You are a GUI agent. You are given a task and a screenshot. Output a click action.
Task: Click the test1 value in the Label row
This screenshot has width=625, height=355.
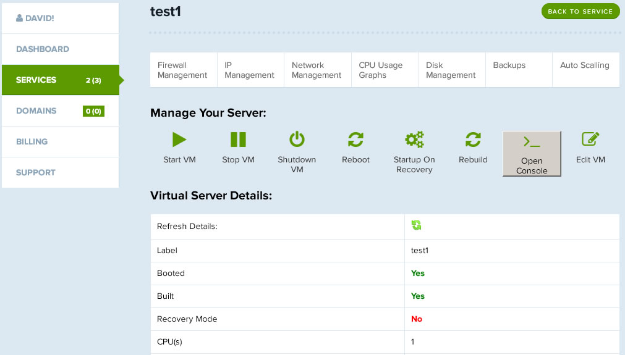(420, 250)
